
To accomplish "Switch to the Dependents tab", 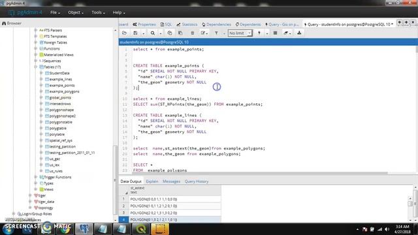I will coord(248,25).
